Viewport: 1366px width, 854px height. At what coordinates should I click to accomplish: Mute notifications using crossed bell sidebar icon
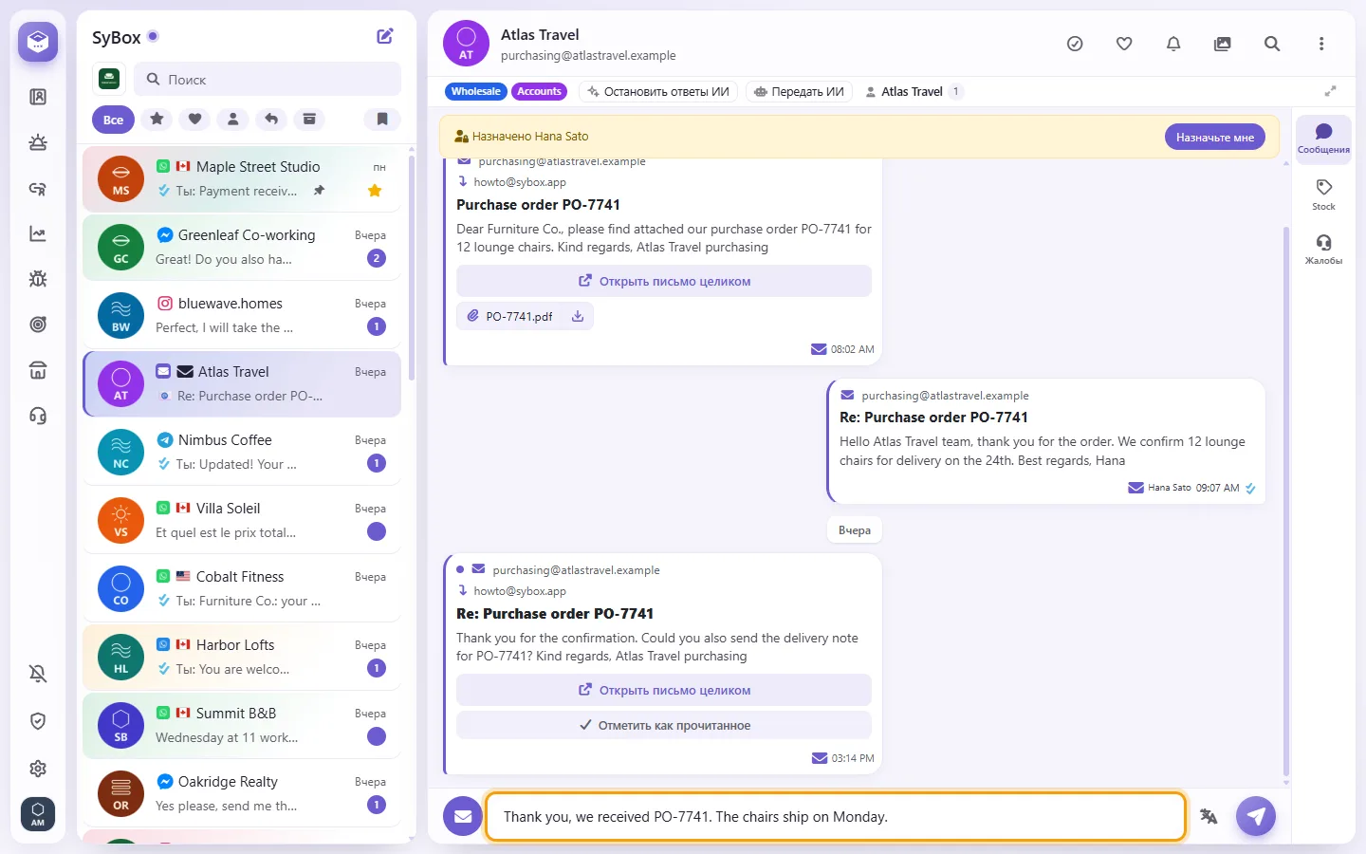point(38,674)
